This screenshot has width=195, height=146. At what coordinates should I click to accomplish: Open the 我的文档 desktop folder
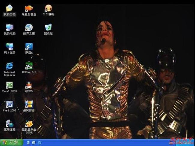10,10
